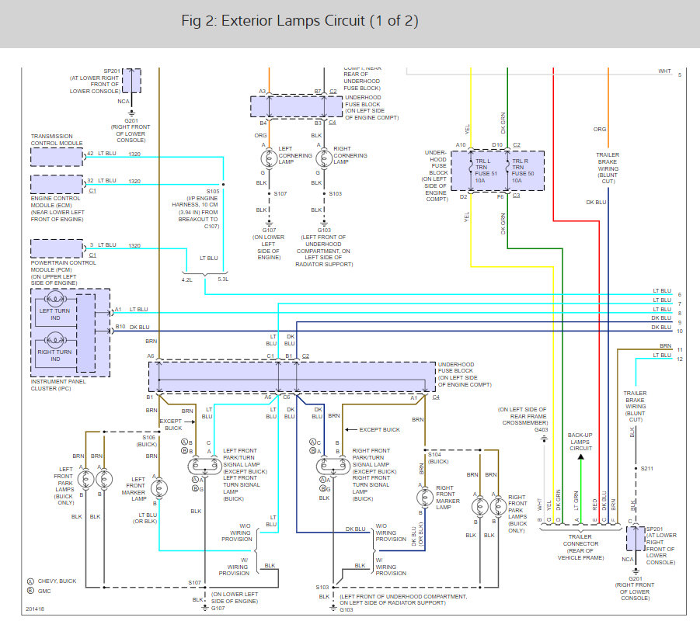Click the 'TRANSMISSION CONTROL MODULE' label
The width and height of the screenshot is (700, 628).
point(57,140)
